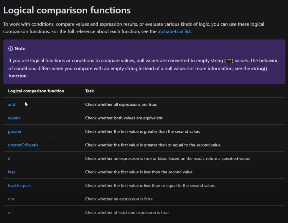The image size is (288, 223).
Task: Click the description for the 'if' function
Action: click(x=167, y=159)
